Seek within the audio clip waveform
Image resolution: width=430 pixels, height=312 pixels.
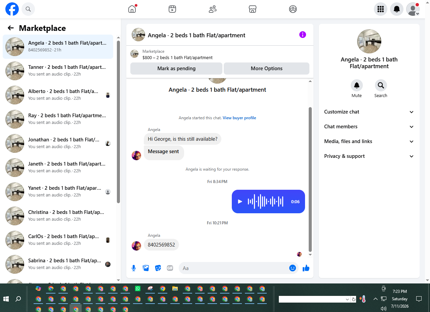pos(265,202)
